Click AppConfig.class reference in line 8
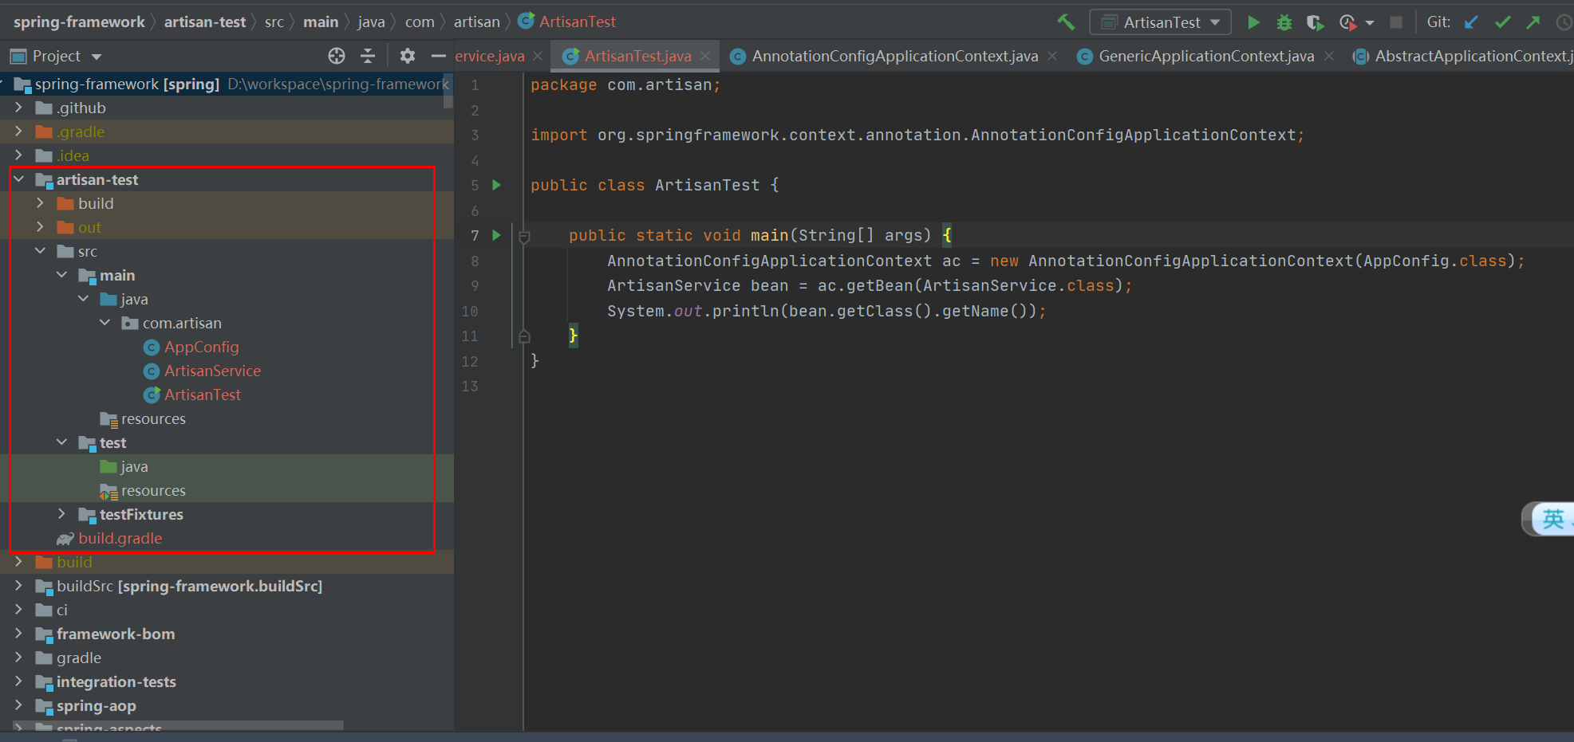Viewport: 1574px width, 742px height. point(1435,261)
